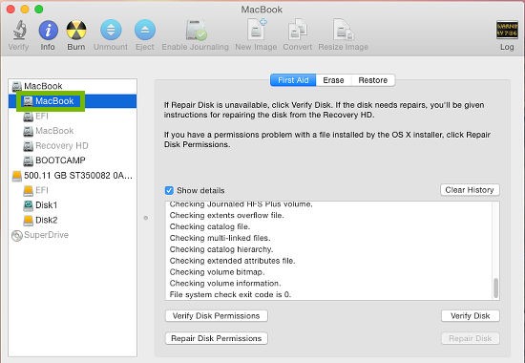Click the Unmount toolbar icon
Viewport: 525px width, 363px height.
coord(111,30)
